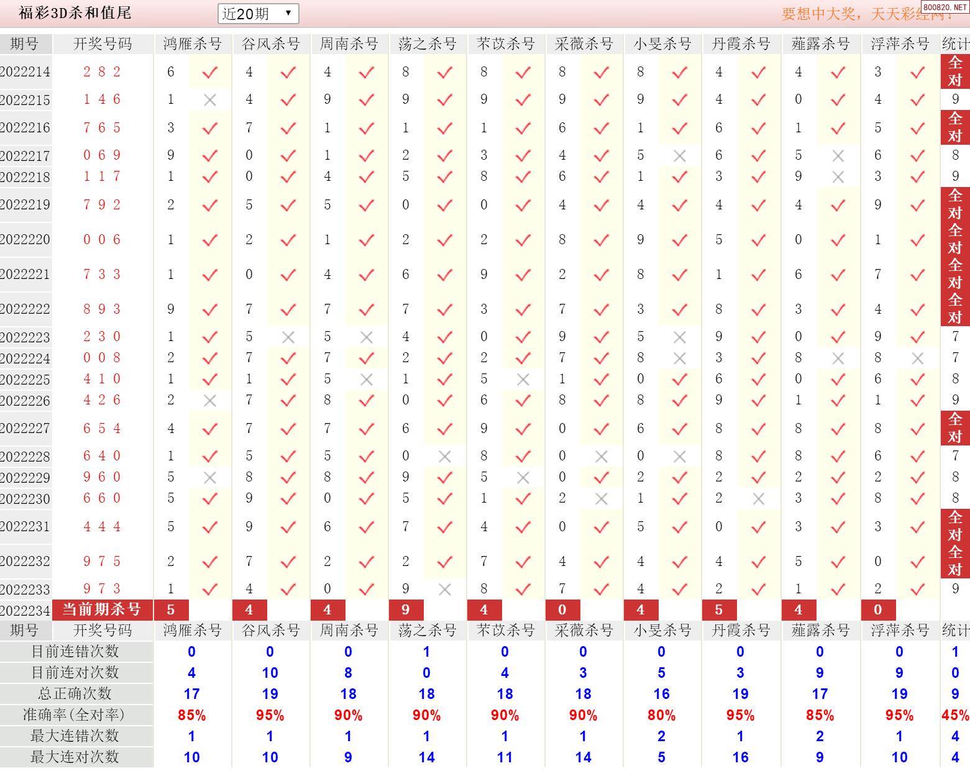Click the 准确率(全对率) row label
Viewport: 970px width, 771px height.
[75, 715]
